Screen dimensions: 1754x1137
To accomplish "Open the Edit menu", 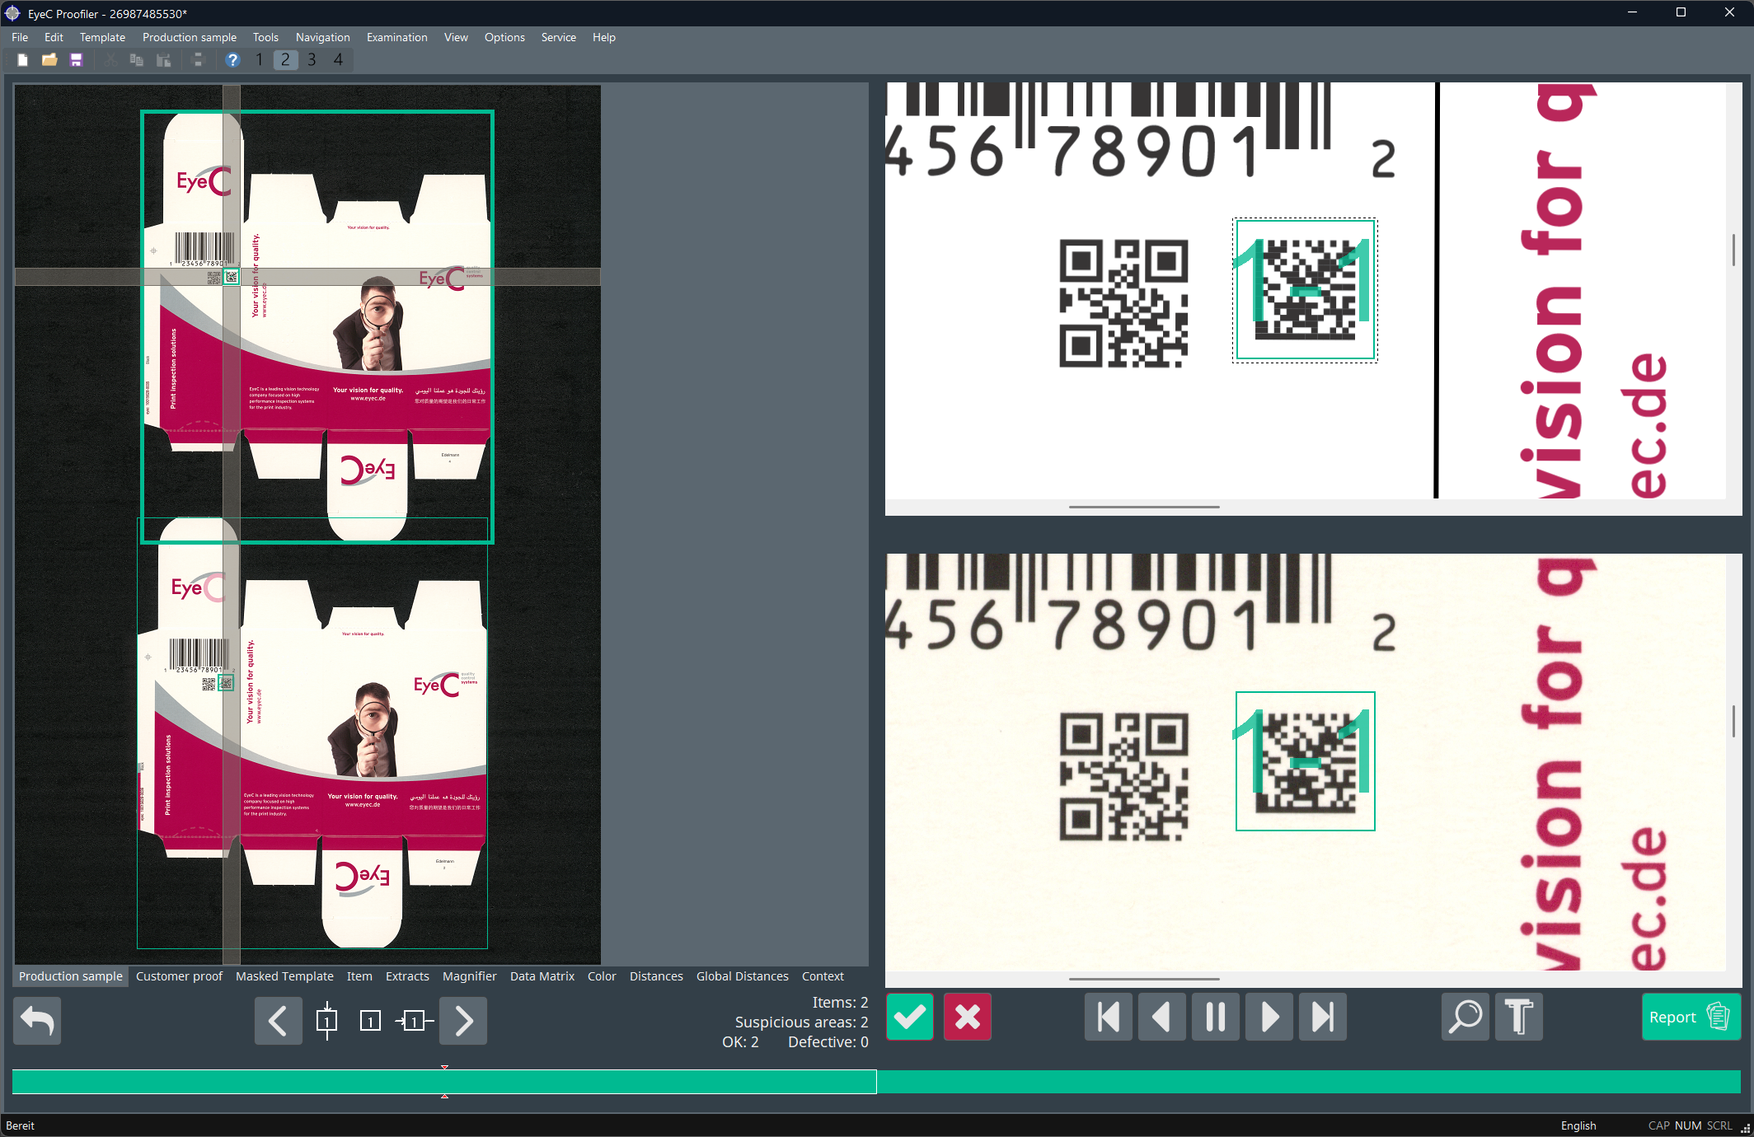I will click(x=54, y=37).
